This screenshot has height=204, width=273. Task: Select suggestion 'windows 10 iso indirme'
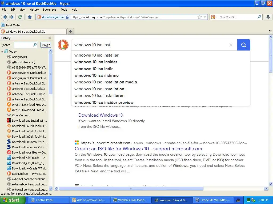160,75
